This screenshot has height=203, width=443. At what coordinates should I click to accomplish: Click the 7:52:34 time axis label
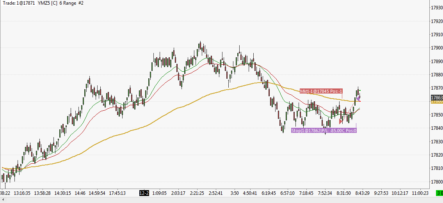click(324, 193)
